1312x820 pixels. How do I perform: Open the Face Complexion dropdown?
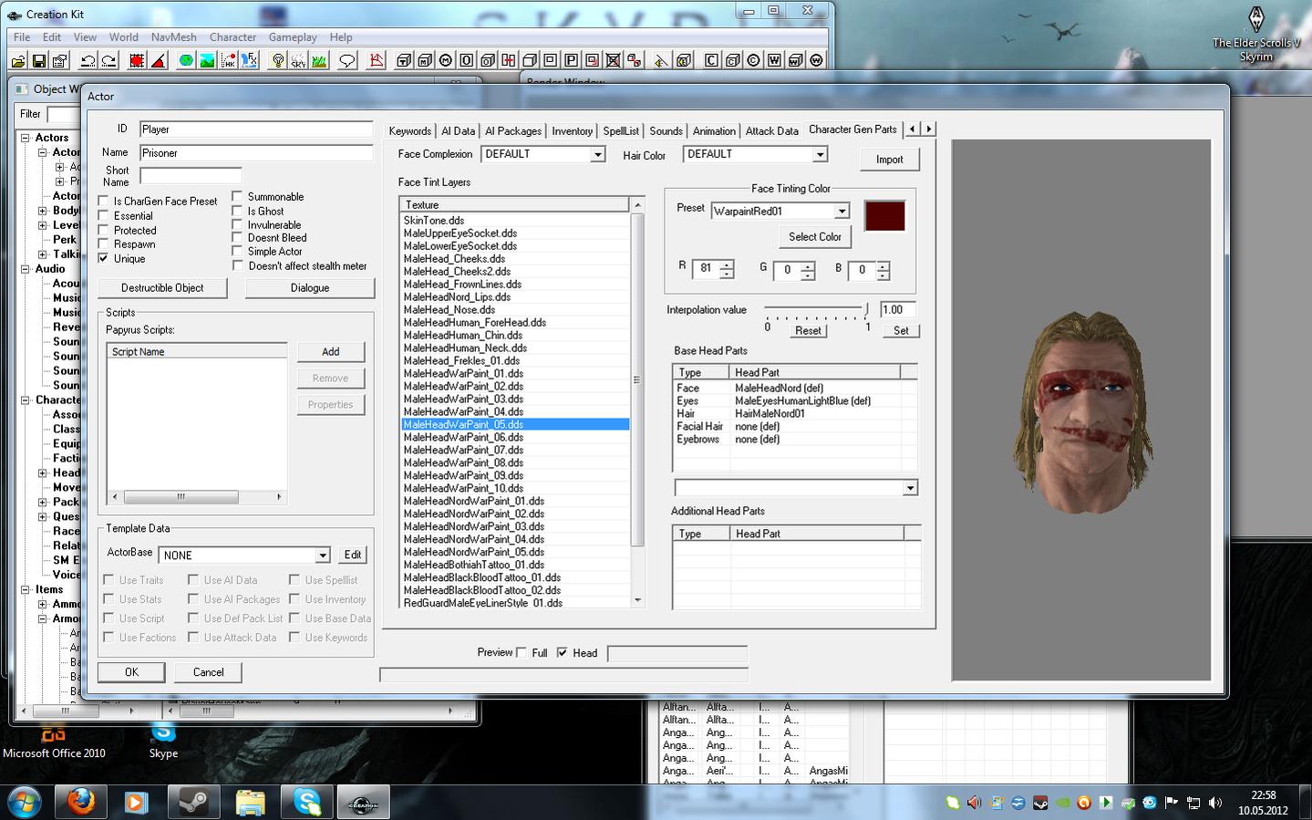(598, 155)
